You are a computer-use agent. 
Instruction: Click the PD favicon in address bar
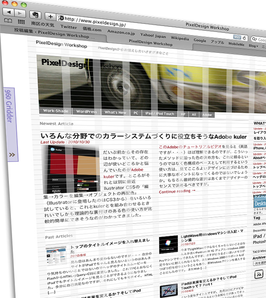[x=61, y=18]
